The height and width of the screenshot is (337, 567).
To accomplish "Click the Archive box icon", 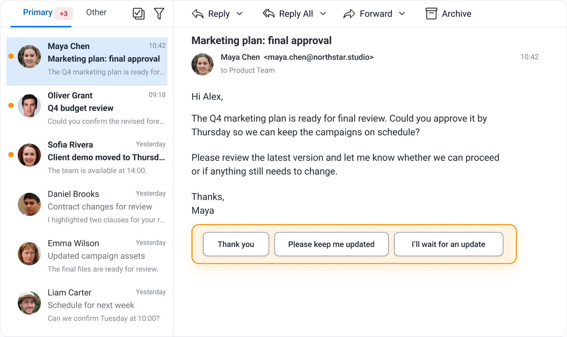I will tap(431, 14).
